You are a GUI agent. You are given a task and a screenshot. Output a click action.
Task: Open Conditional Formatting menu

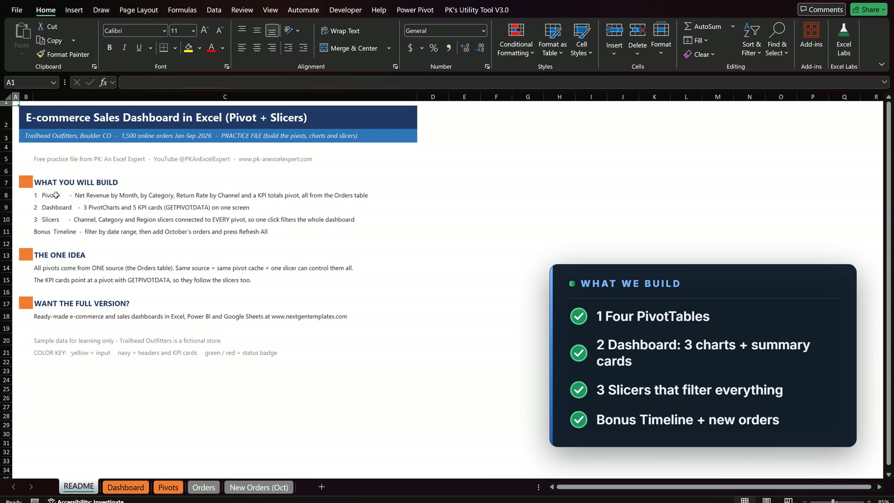click(516, 40)
